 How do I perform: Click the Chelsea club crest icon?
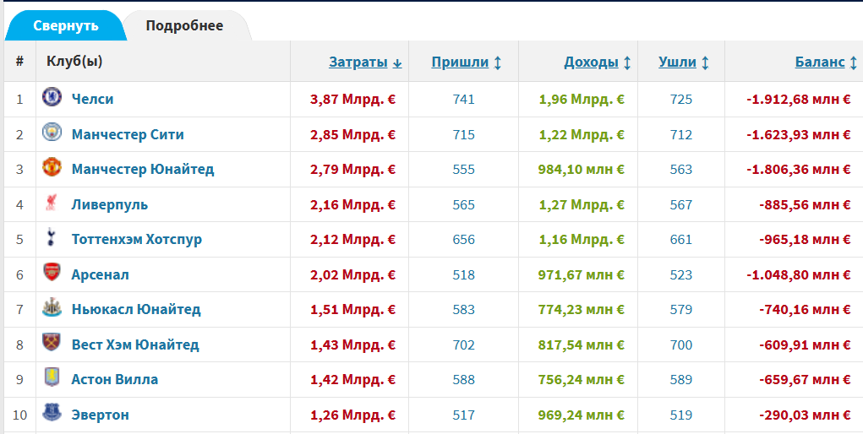(x=52, y=98)
